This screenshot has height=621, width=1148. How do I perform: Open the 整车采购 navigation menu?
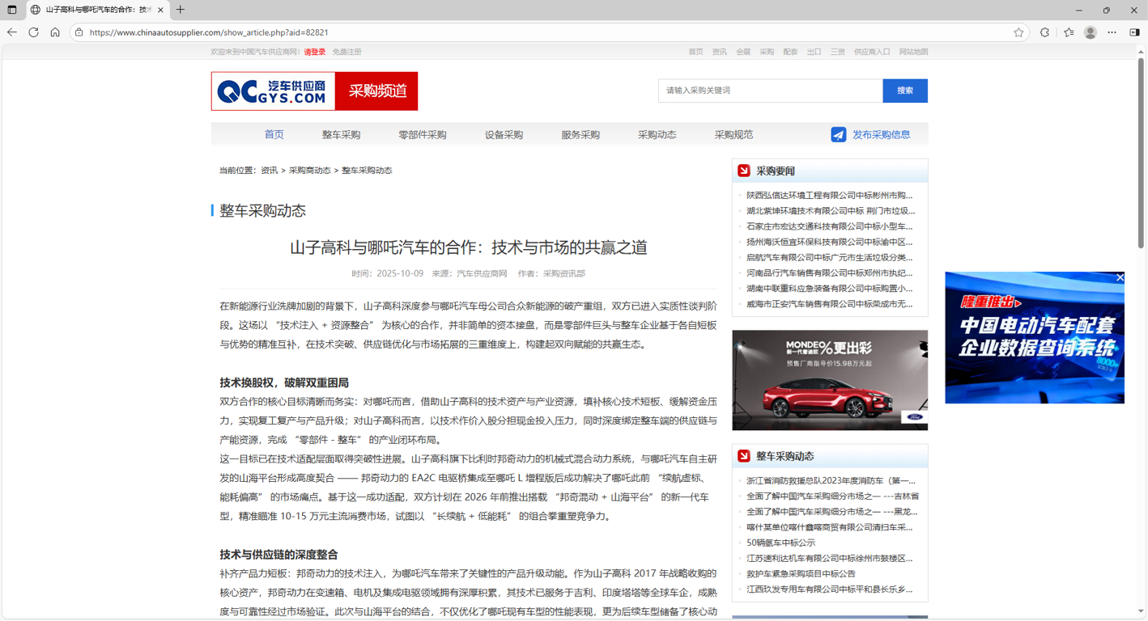pyautogui.click(x=341, y=135)
